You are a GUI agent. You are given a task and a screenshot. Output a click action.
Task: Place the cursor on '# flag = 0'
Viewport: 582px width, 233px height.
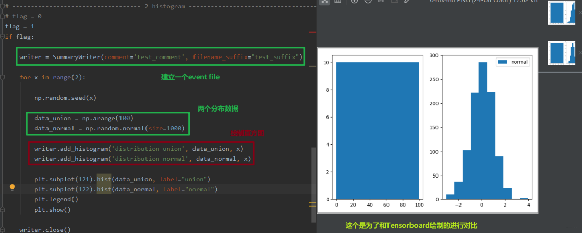coord(23,16)
